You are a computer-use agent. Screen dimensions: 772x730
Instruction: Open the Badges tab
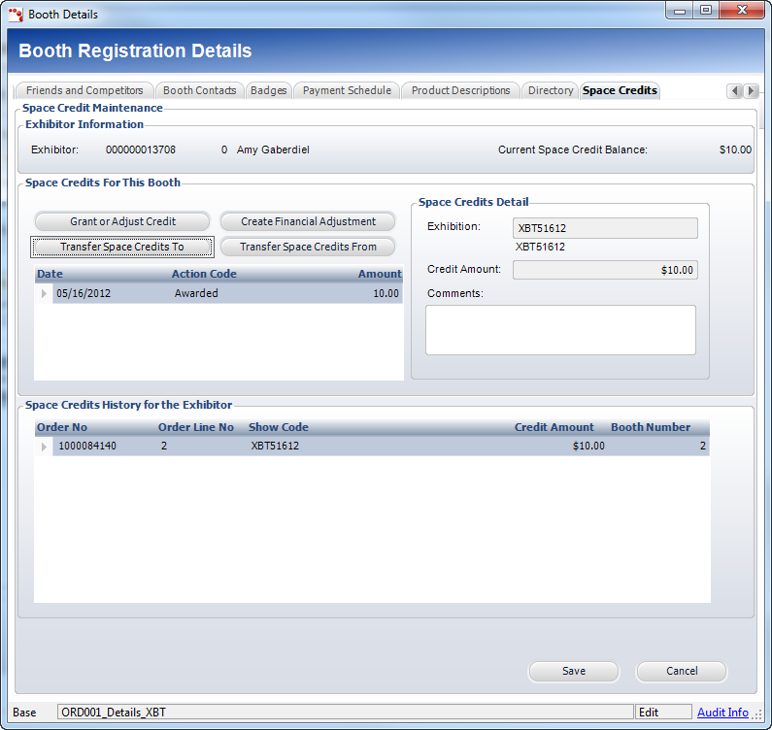pos(268,90)
